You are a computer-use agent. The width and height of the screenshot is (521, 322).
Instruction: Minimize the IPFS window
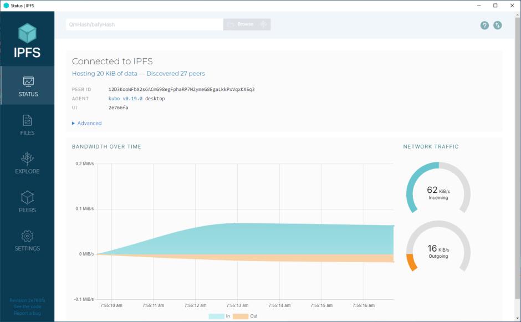tap(479, 6)
